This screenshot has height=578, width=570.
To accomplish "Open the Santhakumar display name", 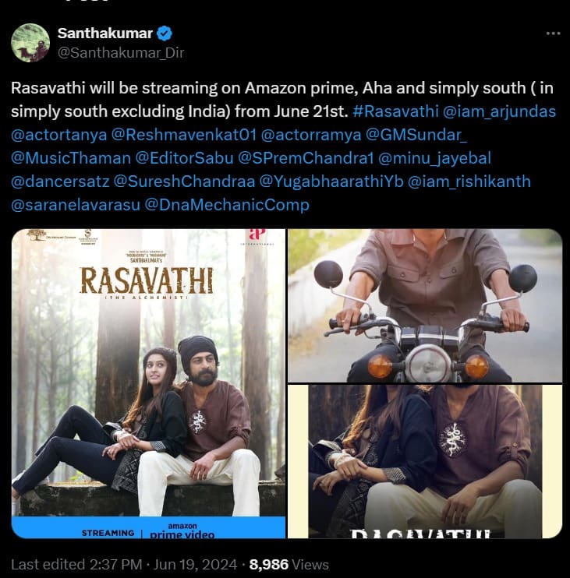I will [105, 33].
